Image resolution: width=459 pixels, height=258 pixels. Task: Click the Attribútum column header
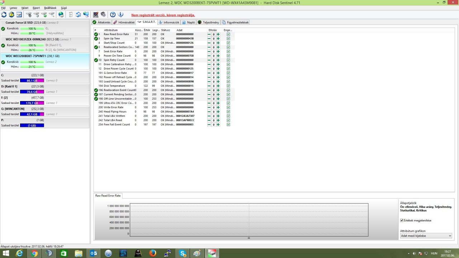coord(111,30)
